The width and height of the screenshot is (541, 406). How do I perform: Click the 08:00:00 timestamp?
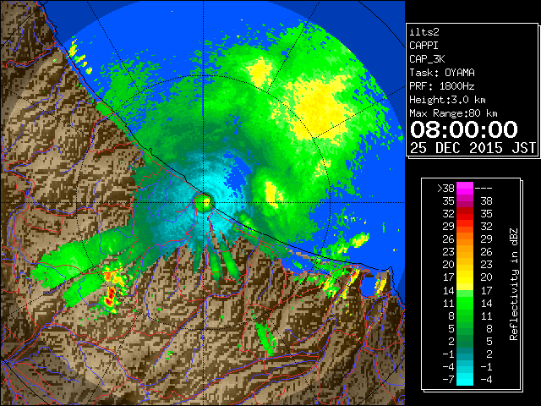464,129
